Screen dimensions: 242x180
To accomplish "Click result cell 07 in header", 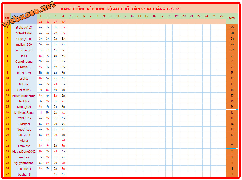I will pyautogui.click(x=55, y=22).
